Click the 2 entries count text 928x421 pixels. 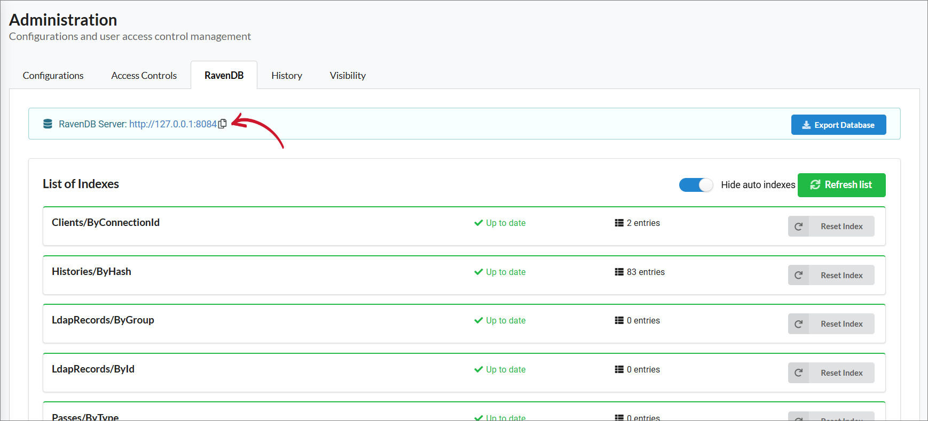pos(643,223)
